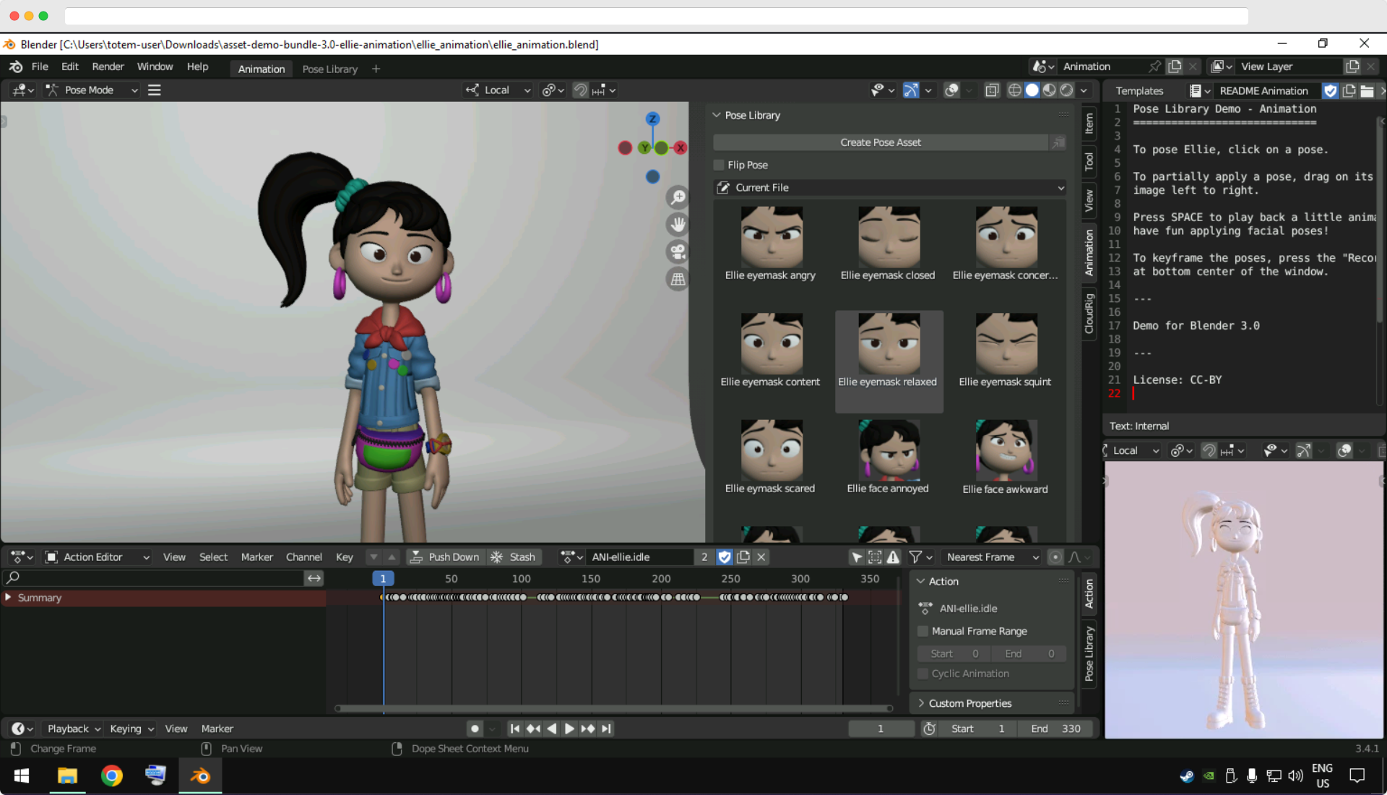Open the Pose Mode dropdown

pyautogui.click(x=91, y=90)
